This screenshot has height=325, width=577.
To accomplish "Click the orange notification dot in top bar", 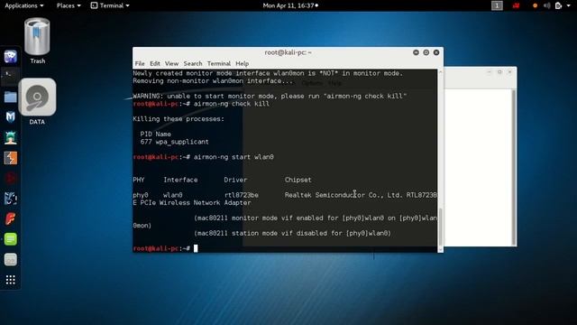I will click(535, 5).
